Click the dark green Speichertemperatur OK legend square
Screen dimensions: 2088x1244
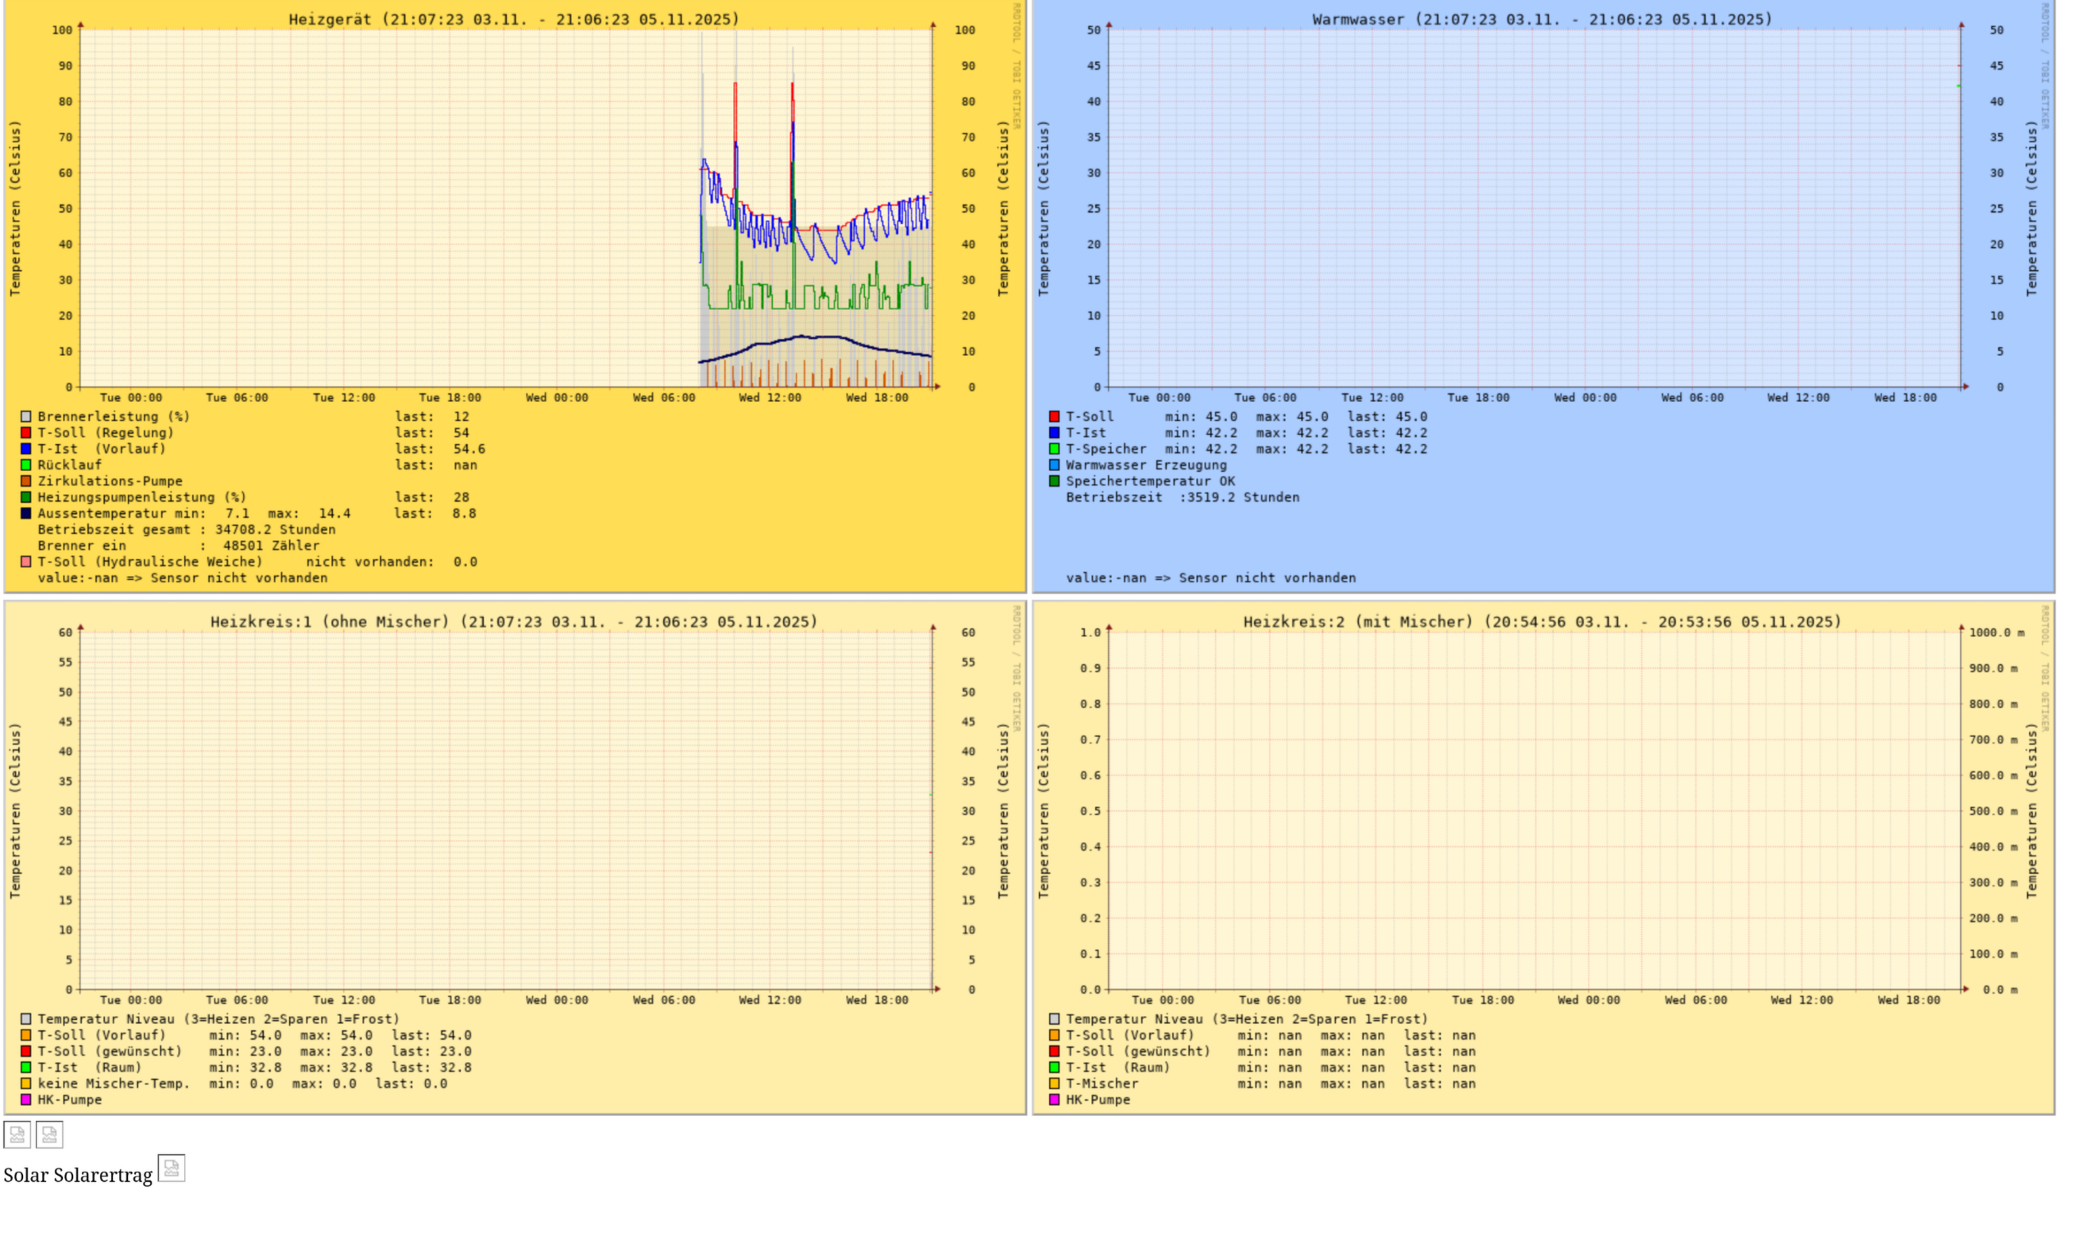tap(1054, 481)
